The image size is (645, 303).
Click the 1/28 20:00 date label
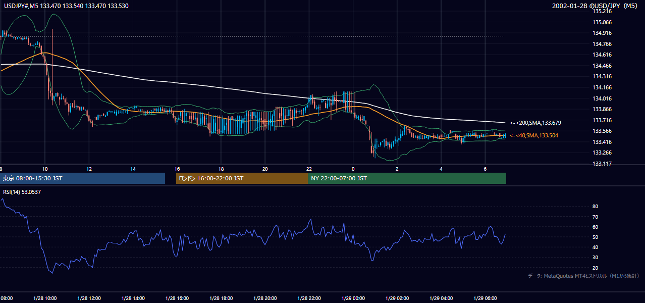pos(265,298)
